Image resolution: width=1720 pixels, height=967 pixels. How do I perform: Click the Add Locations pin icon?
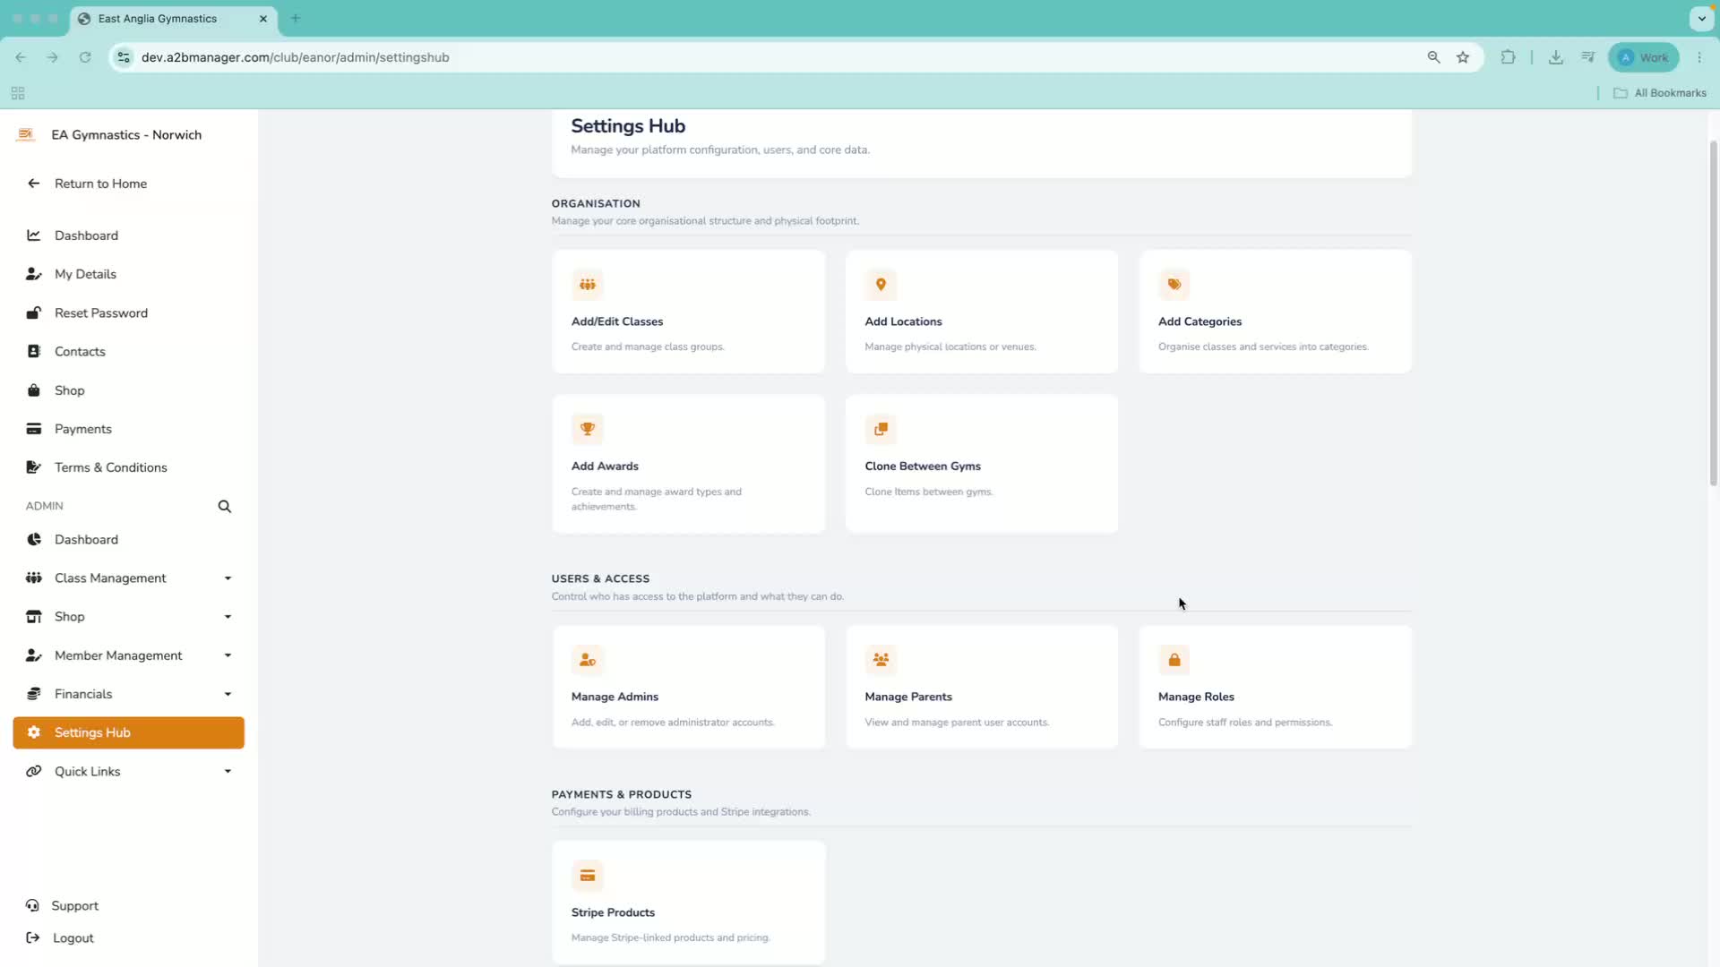[881, 285]
